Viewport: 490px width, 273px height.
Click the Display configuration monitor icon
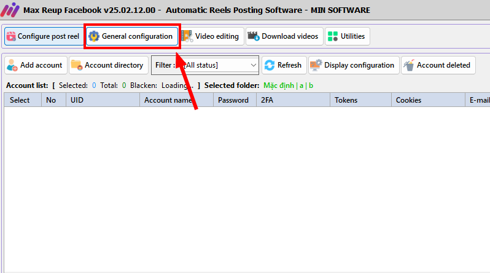tap(316, 65)
